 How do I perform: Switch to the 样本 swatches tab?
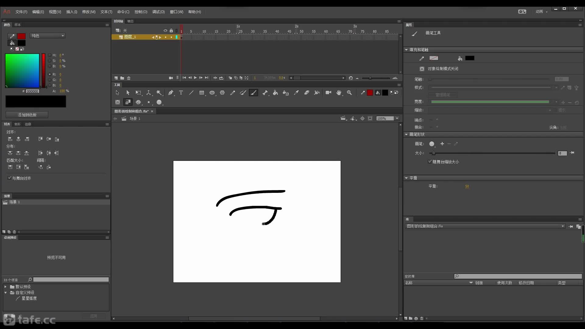tap(18, 25)
